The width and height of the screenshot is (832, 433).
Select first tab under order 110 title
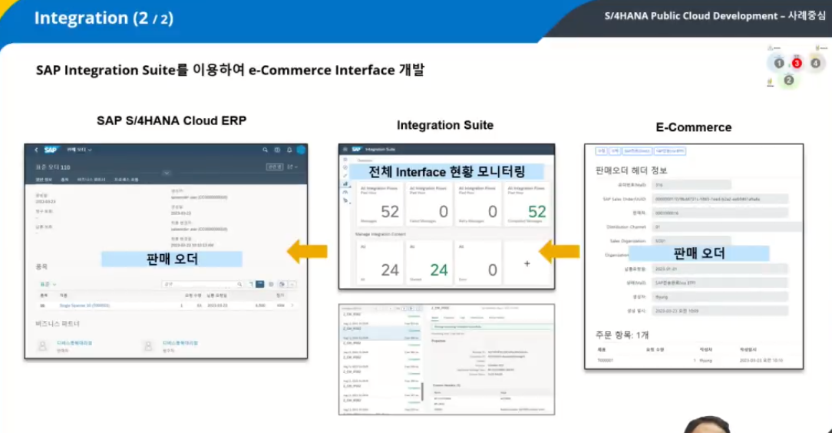[44, 180]
